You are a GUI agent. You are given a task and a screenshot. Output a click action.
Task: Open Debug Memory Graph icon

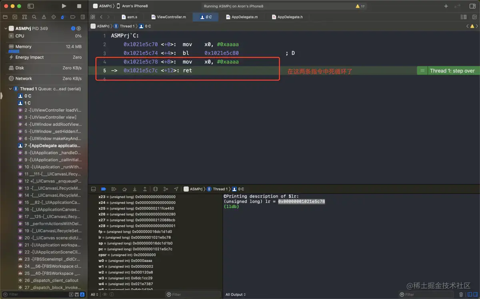point(166,189)
